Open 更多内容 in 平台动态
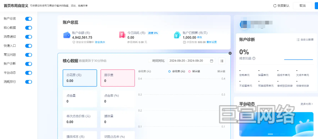Screen dimensions: 318x139 pos(307,104)
